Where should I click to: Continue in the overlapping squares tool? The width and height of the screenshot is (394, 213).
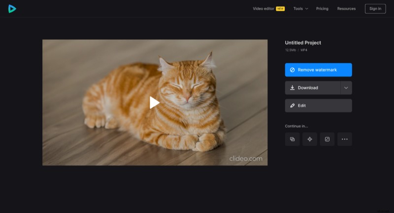(x=292, y=139)
